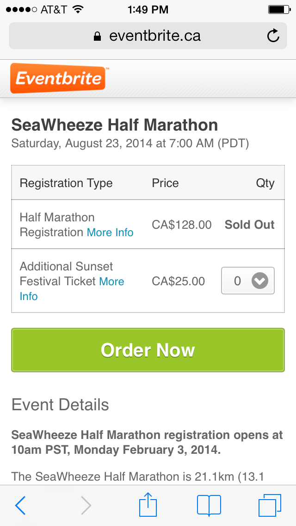The image size is (296, 526).
Task: Open the Safari bookmarks book icon
Action: tap(209, 505)
